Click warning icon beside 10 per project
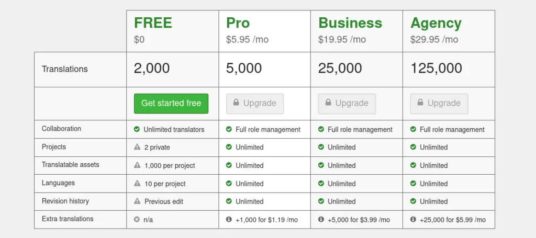The image size is (536, 238). click(x=137, y=183)
